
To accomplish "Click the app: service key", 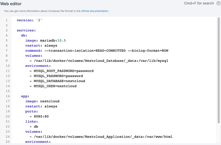I will click(x=25, y=96).
